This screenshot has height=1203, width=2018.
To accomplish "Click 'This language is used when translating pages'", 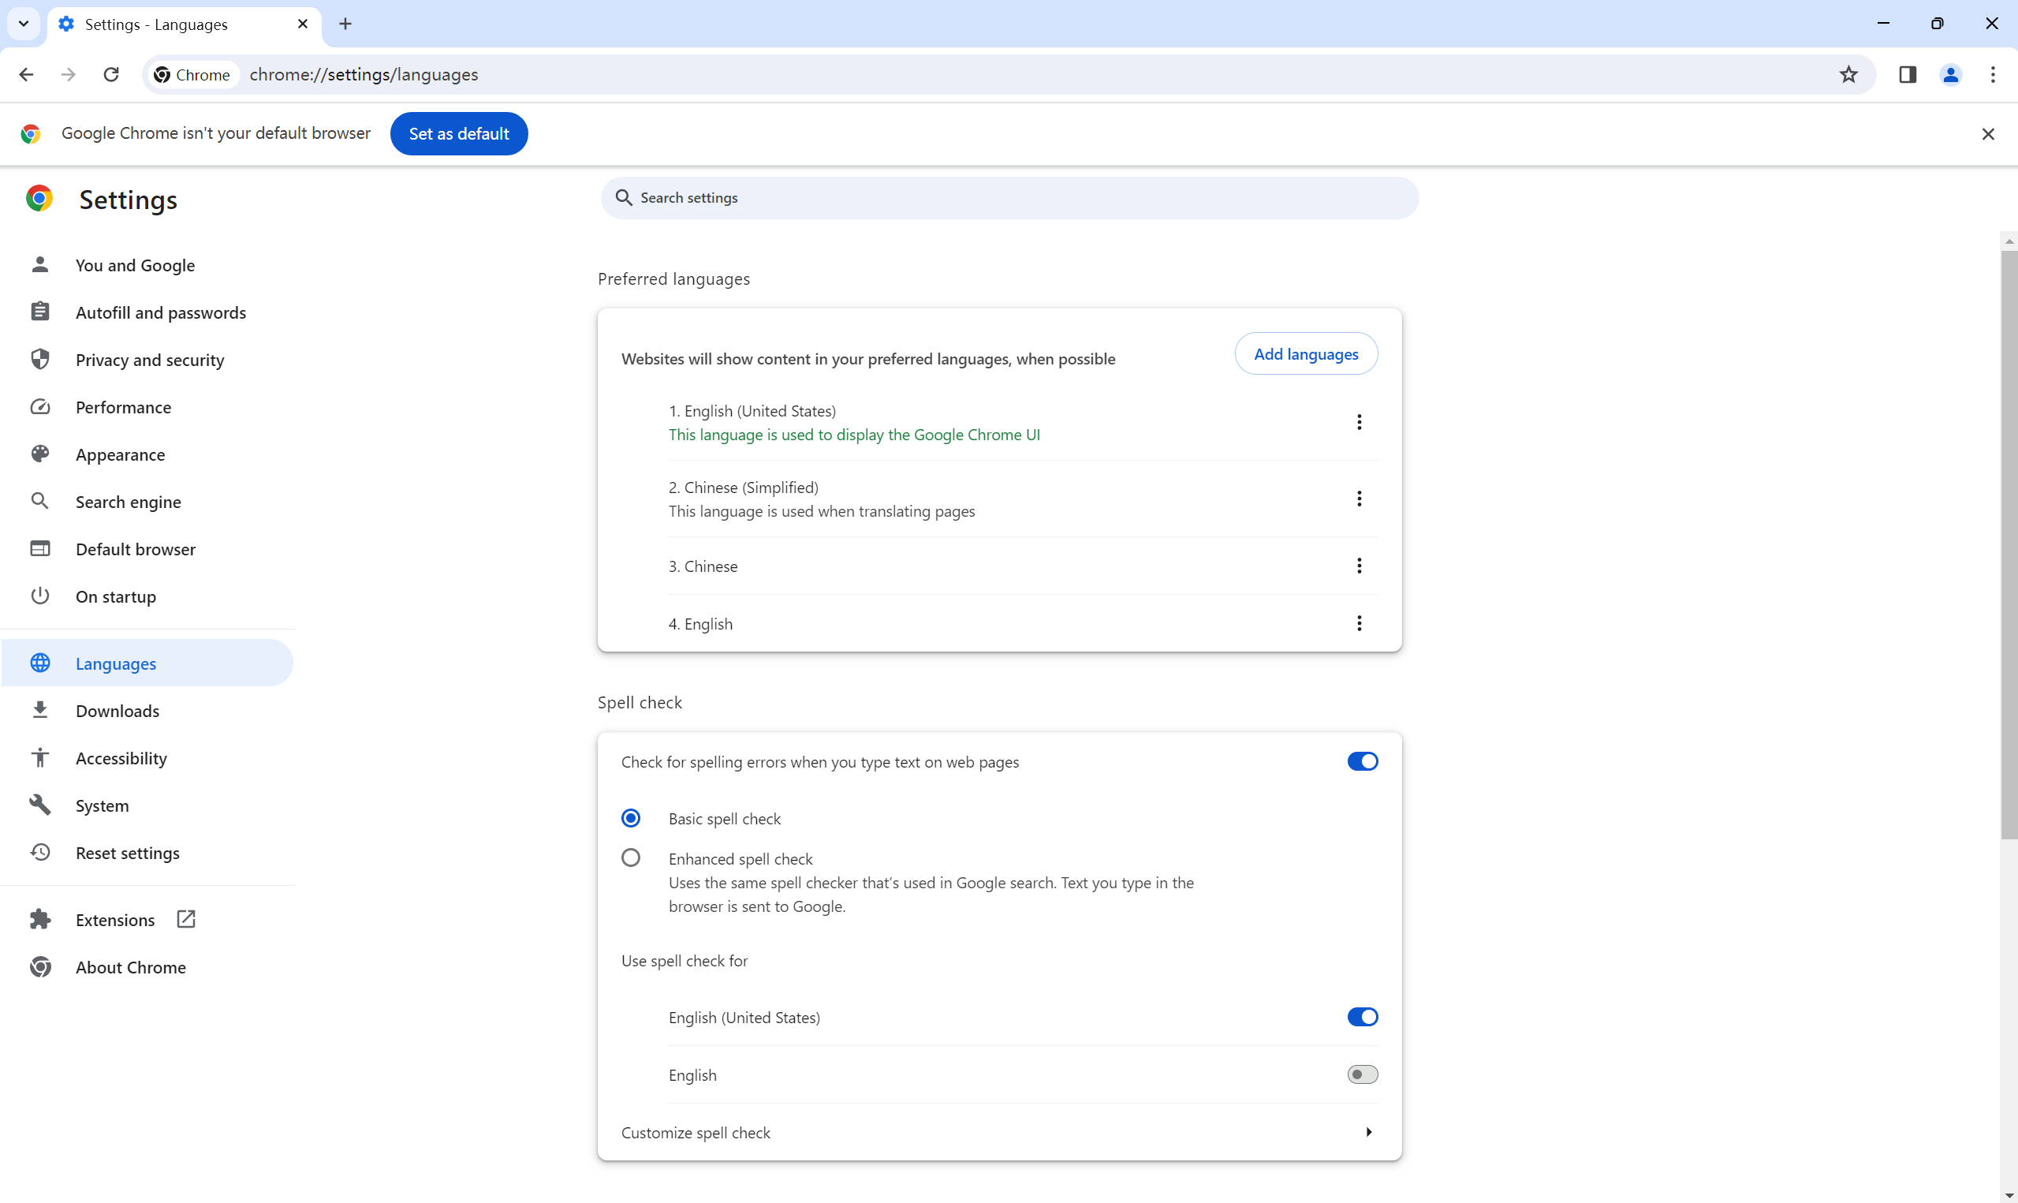I will [822, 510].
